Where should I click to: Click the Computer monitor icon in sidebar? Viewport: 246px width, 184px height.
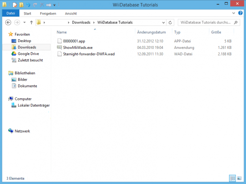pyautogui.click(x=11, y=99)
